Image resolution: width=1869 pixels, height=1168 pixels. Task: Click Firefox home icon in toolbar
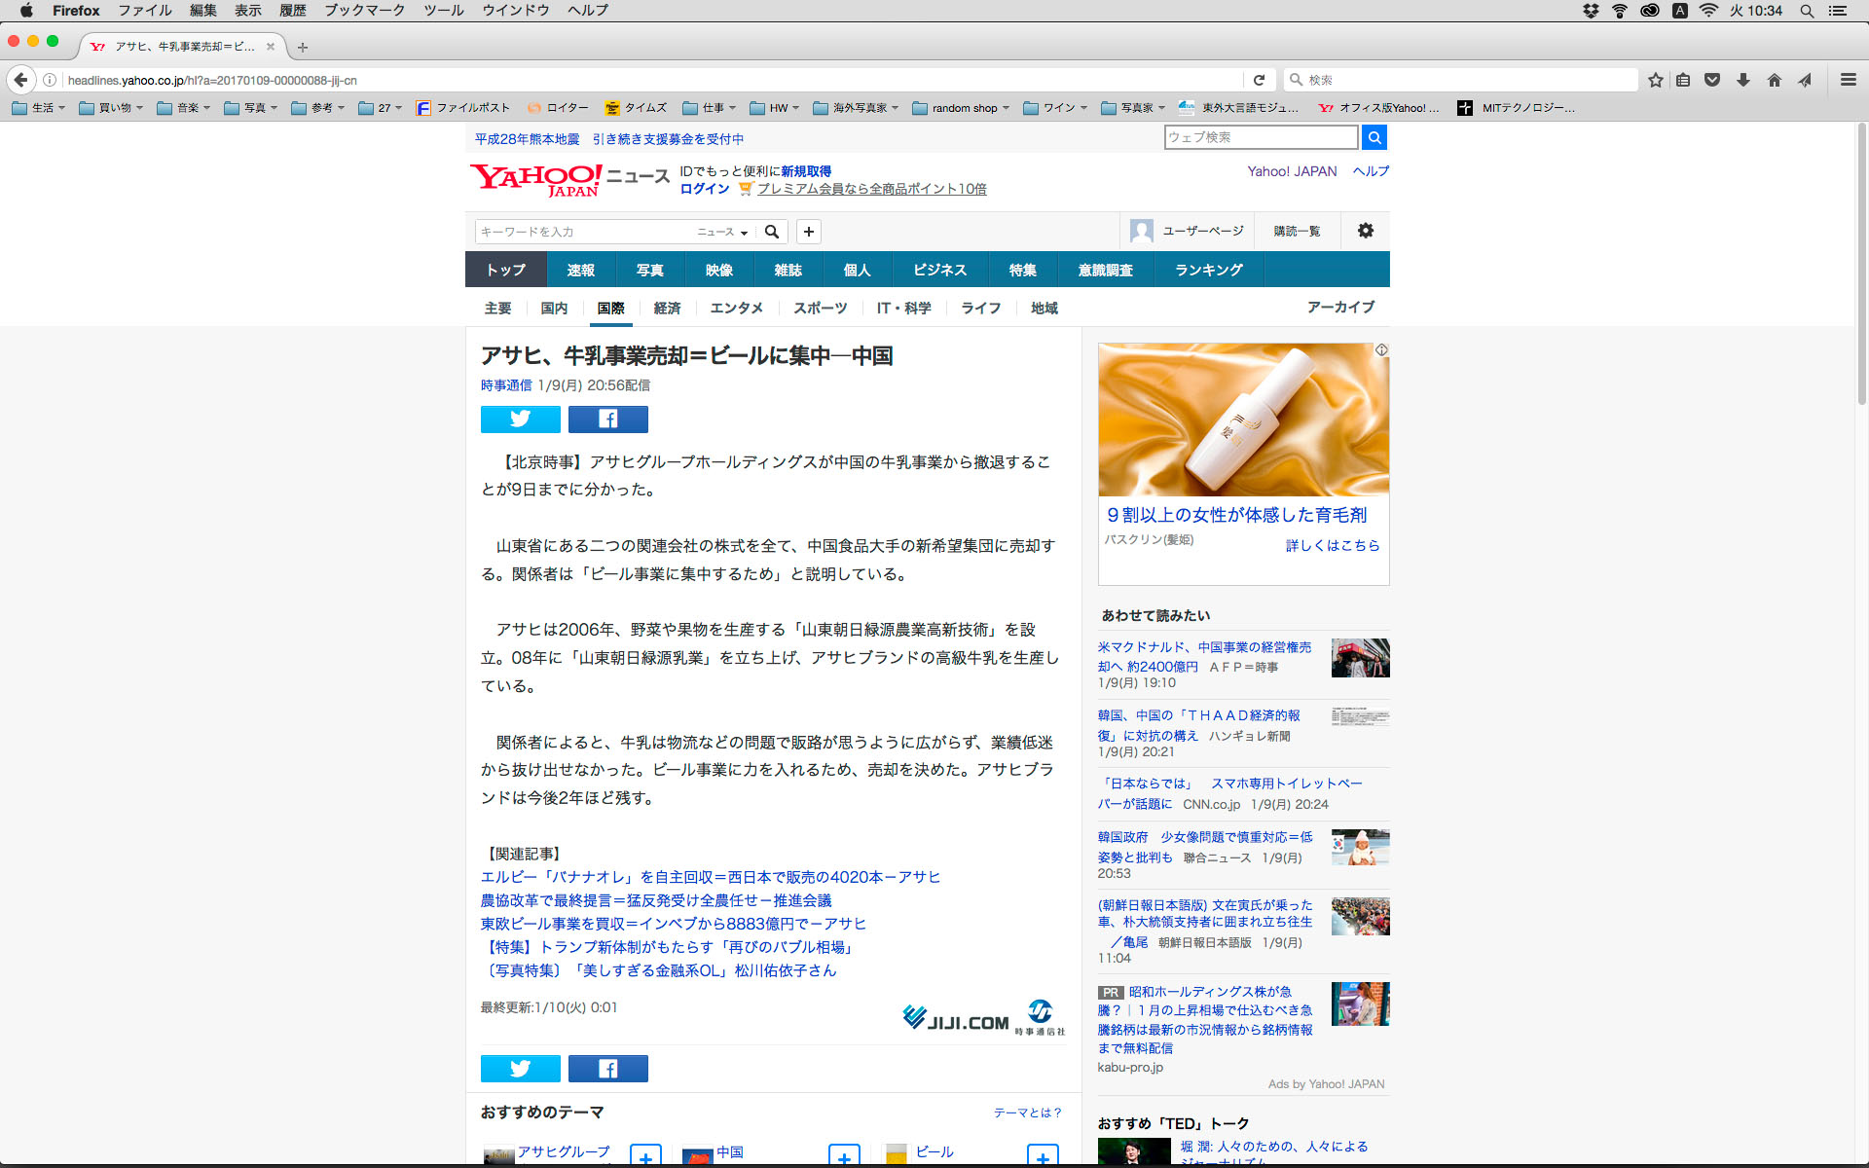pos(1775,80)
